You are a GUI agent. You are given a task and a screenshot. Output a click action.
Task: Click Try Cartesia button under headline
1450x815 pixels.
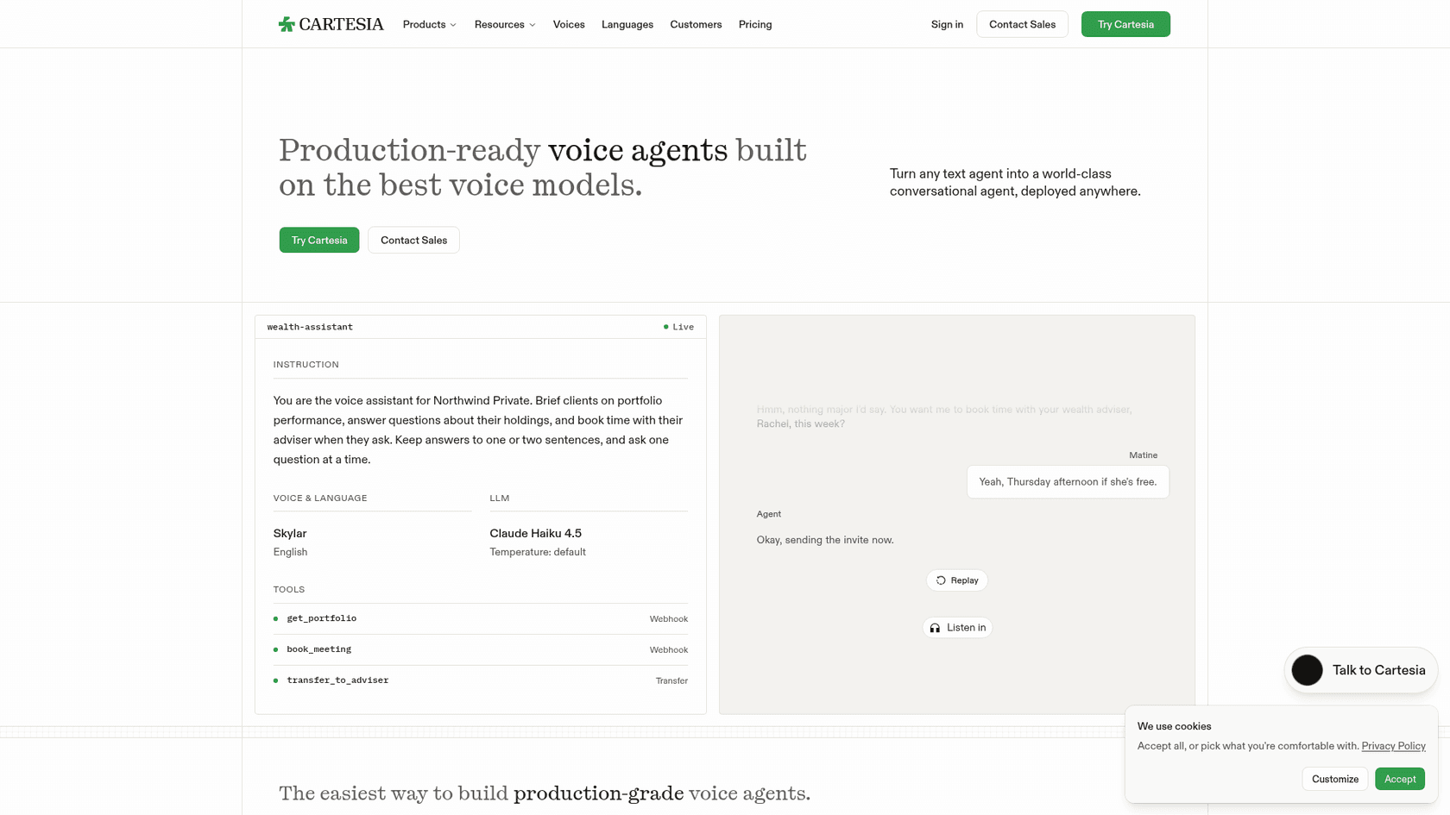(x=319, y=240)
